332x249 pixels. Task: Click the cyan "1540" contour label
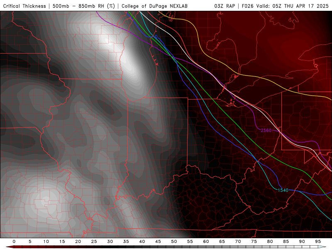pos(283,190)
